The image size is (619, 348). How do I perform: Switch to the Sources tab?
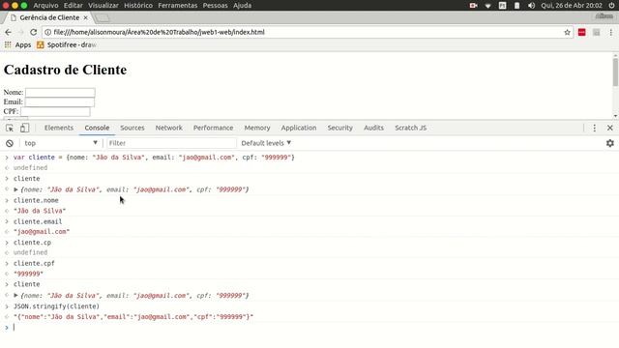click(133, 128)
